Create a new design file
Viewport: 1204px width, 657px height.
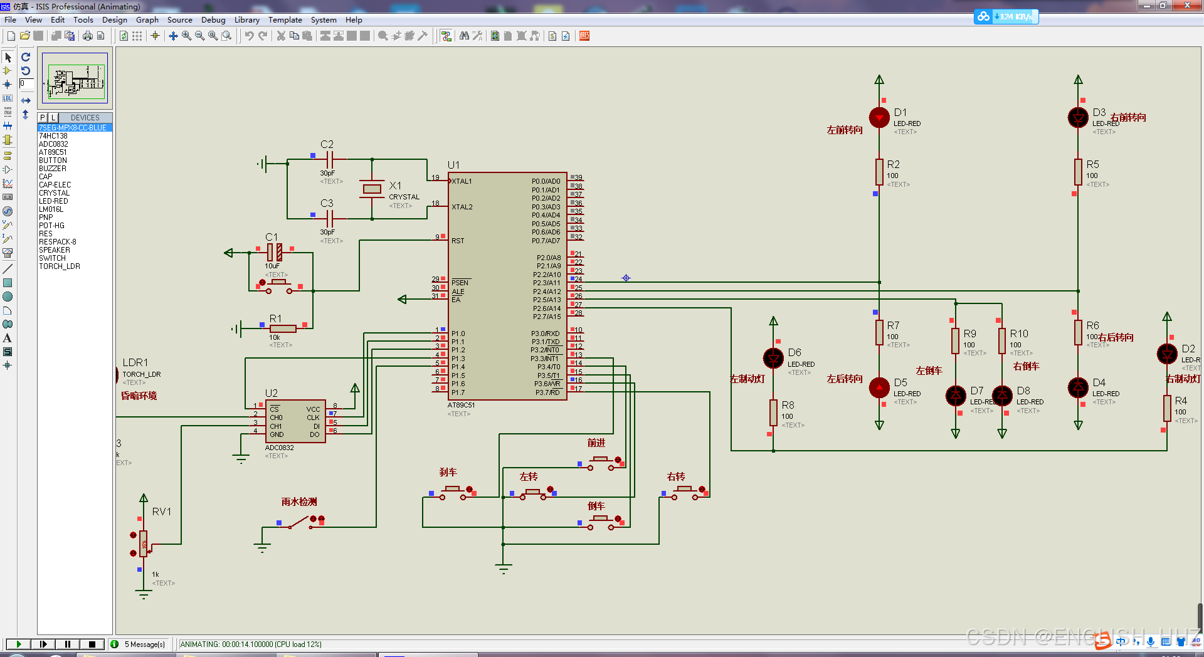coord(11,36)
